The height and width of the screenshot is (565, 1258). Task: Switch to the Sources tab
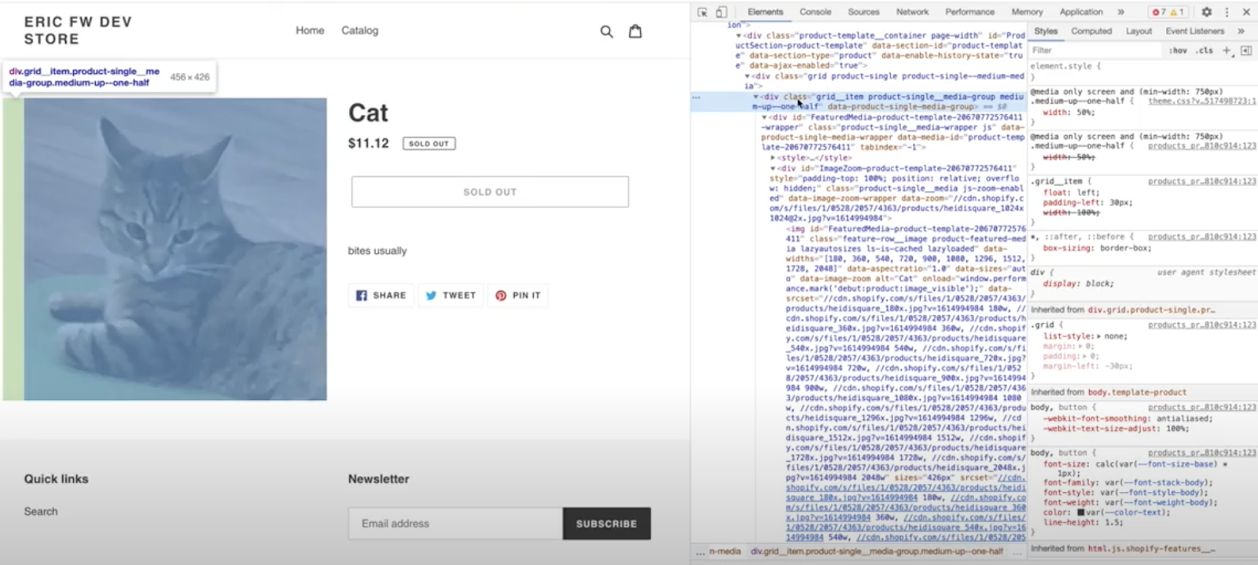[863, 12]
